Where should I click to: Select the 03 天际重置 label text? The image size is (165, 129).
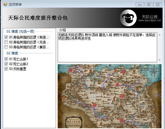tap(18, 69)
